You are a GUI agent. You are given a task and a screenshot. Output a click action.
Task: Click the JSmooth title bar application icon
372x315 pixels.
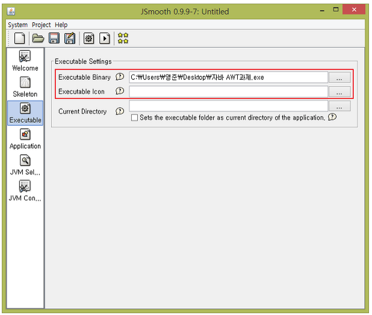11,11
